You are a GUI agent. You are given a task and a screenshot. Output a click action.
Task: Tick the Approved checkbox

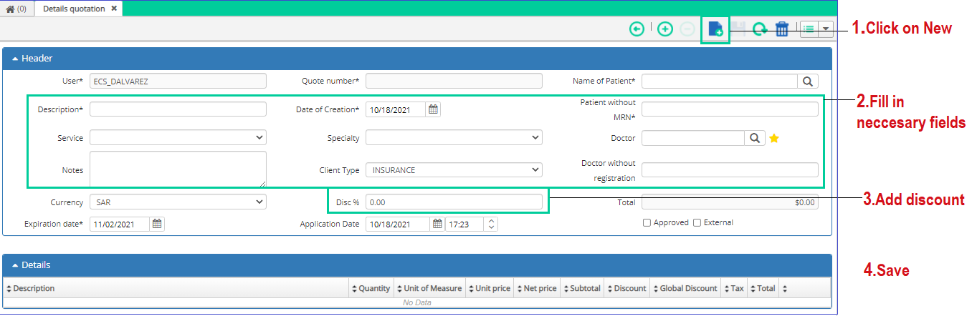click(647, 222)
